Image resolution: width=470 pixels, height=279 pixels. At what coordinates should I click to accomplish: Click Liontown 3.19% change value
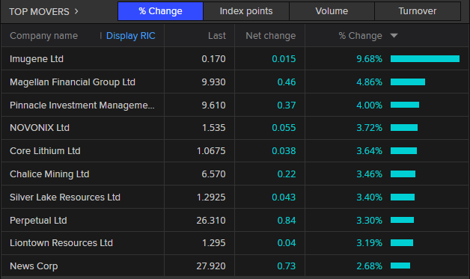(369, 243)
